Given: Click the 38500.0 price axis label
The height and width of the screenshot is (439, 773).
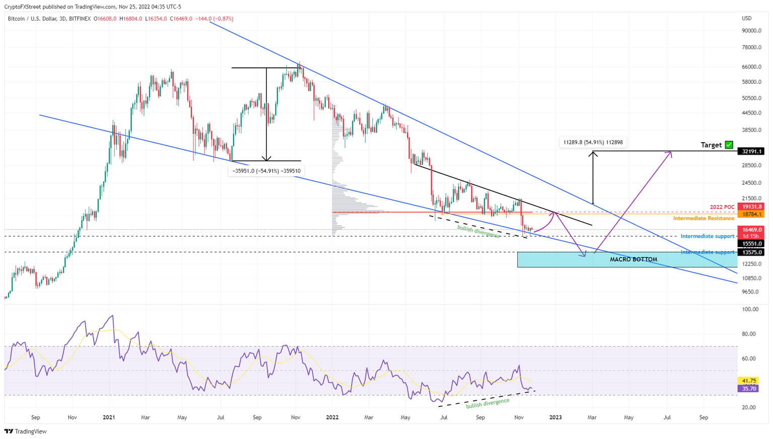Looking at the screenshot, I should tap(751, 130).
